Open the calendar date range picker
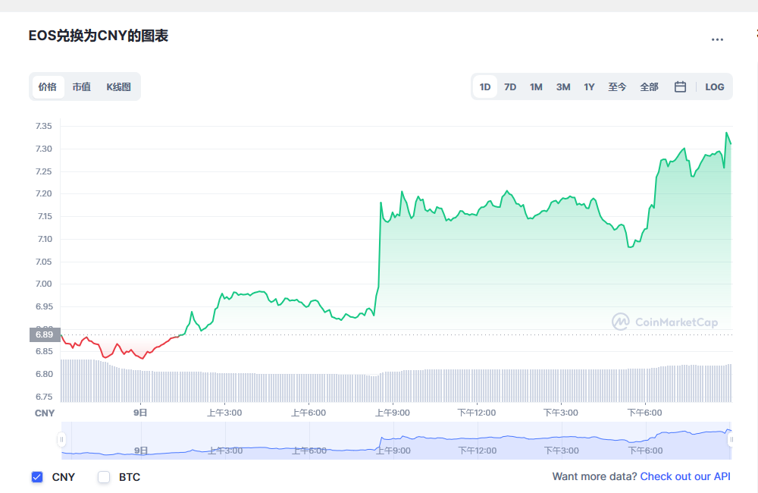The height and width of the screenshot is (493, 758). coord(680,87)
